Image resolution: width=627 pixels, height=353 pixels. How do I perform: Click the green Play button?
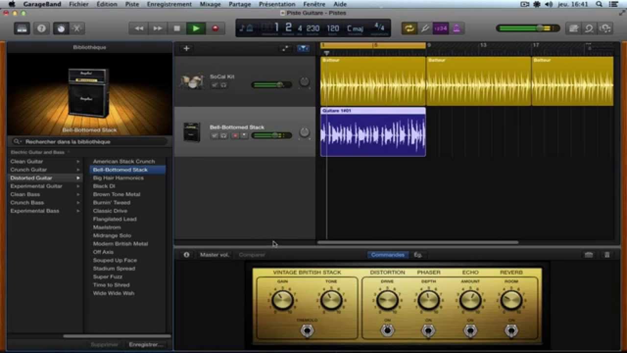coord(196,28)
